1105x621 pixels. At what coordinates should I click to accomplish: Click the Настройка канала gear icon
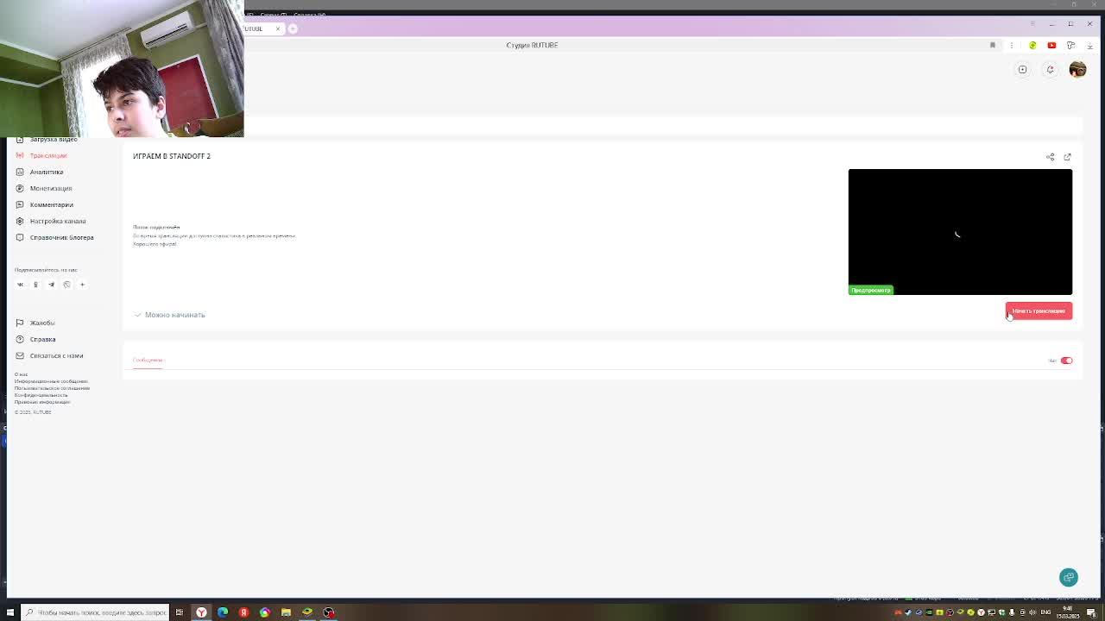pyautogui.click(x=20, y=221)
